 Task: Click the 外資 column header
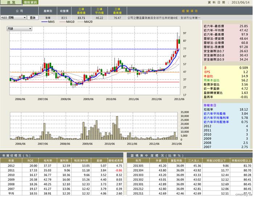pos(159,161)
